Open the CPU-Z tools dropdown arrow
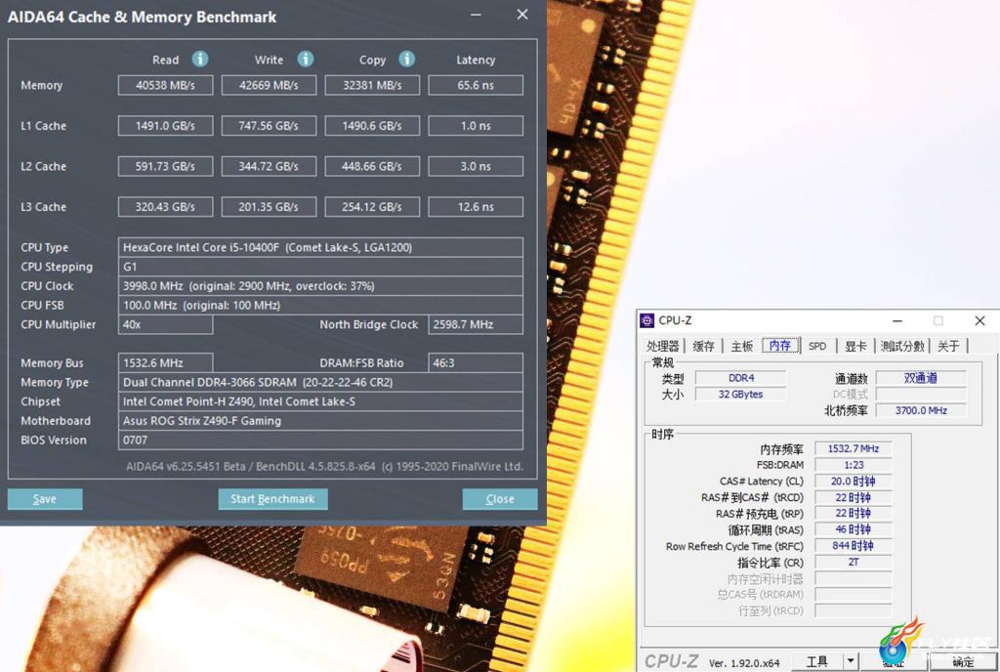Image resolution: width=1000 pixels, height=672 pixels. click(x=851, y=661)
